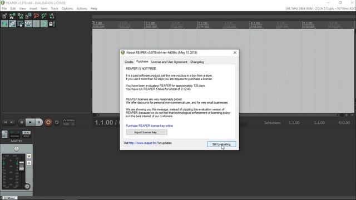The image size is (356, 200).
Task: Click the selection length field 0.0.00
Action: click(344, 123)
